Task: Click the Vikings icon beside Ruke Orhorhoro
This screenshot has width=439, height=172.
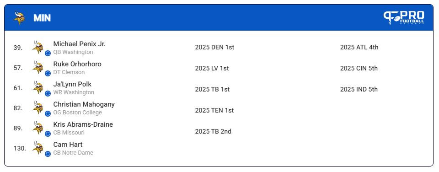Action: 38,68
